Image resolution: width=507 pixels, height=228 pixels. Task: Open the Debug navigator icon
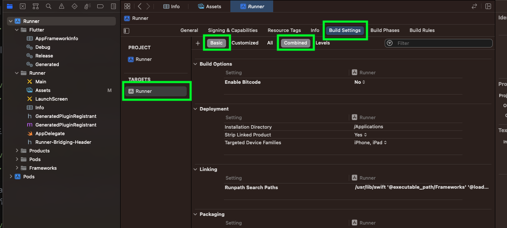[87, 6]
